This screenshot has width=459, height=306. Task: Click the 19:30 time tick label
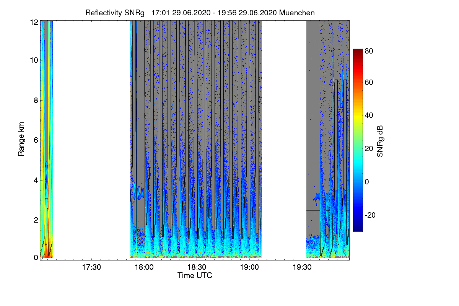302,267
